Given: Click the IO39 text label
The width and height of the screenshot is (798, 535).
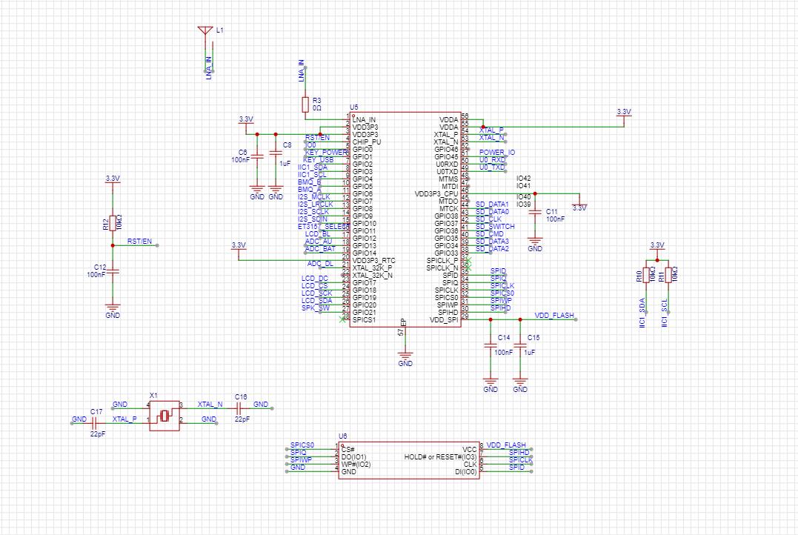Looking at the screenshot, I should click(524, 204).
